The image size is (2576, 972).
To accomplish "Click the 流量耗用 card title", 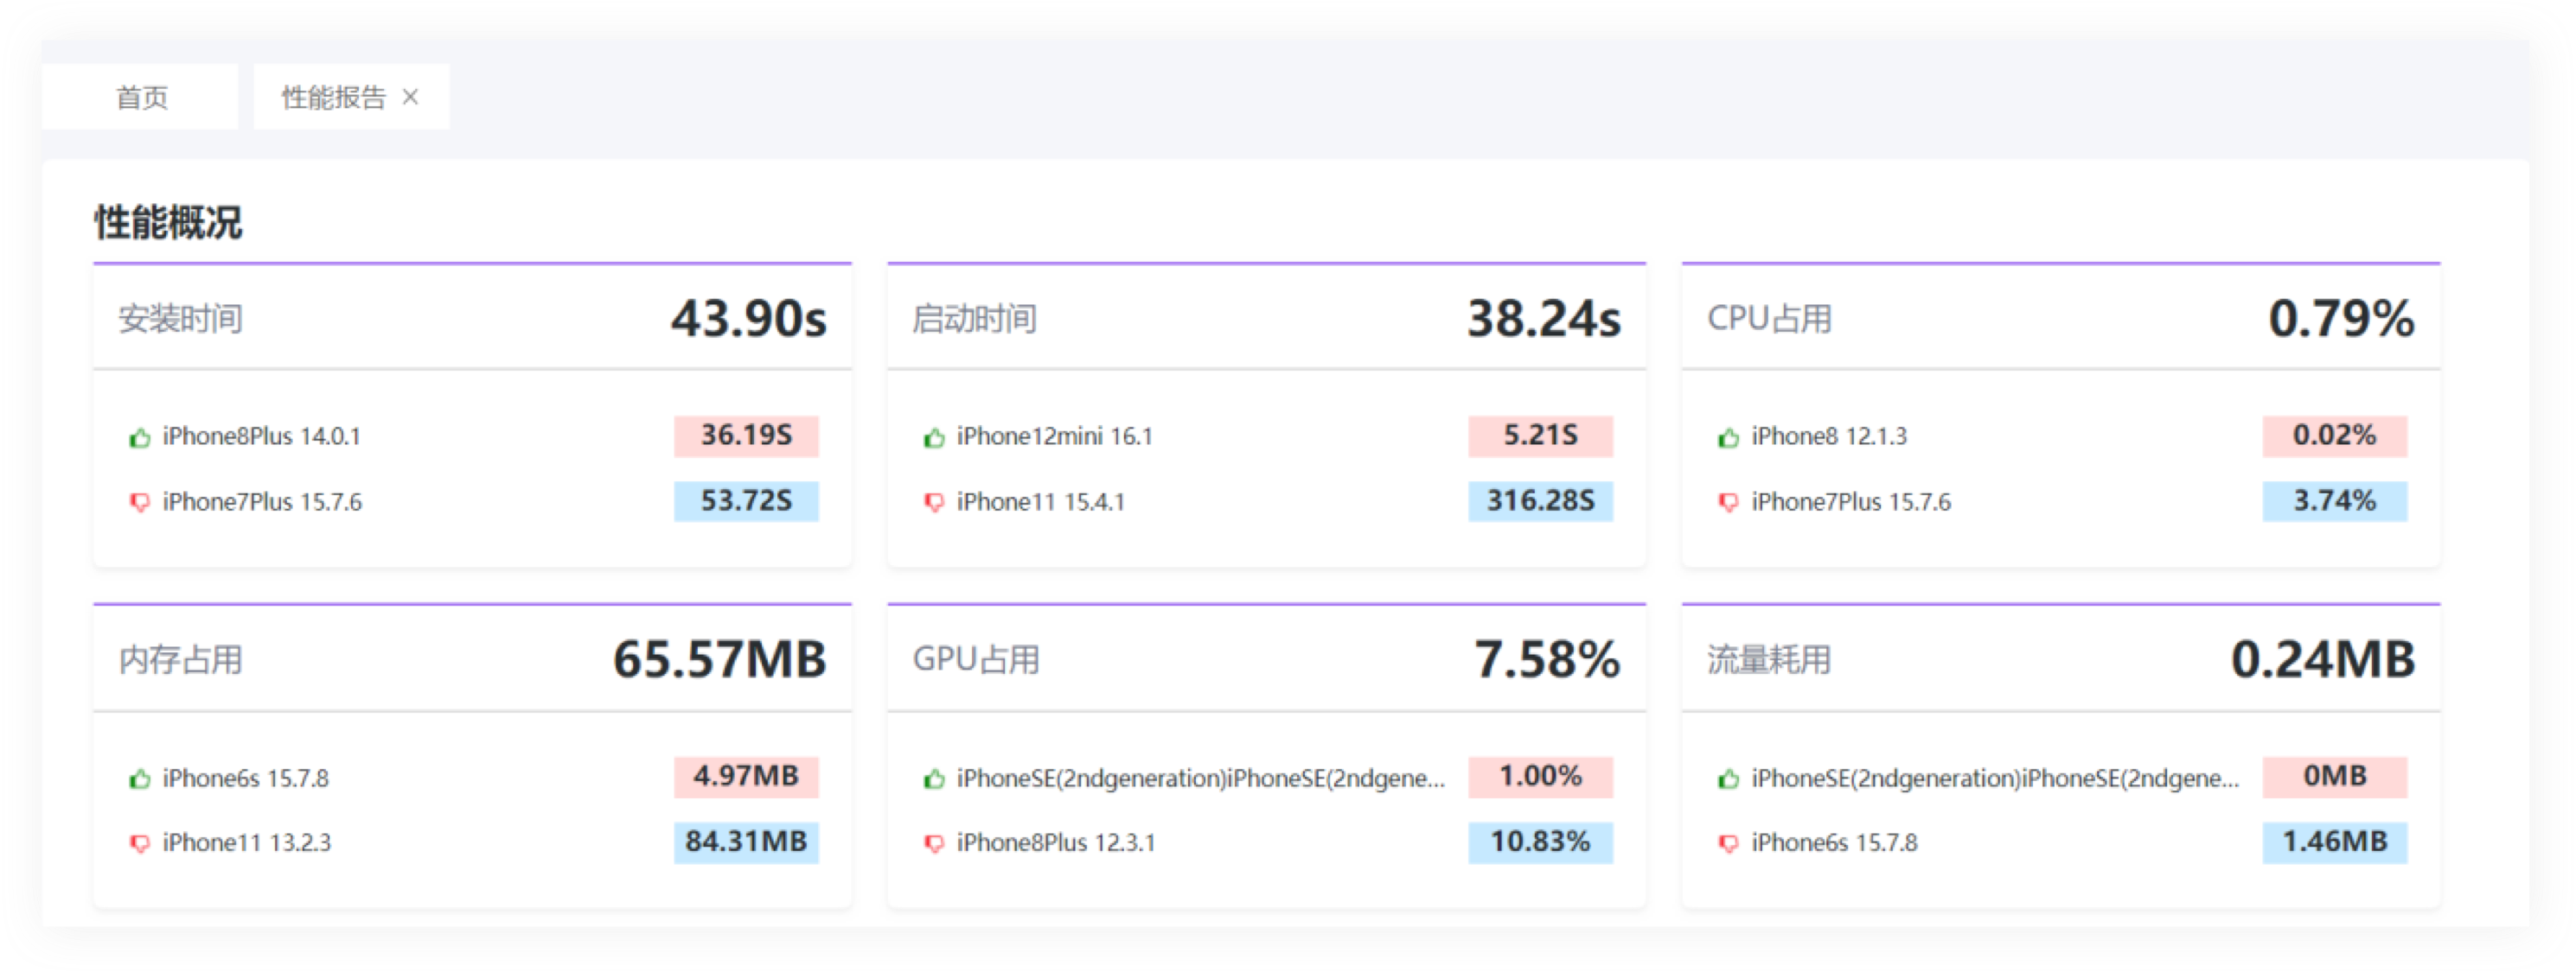I will [1768, 659].
